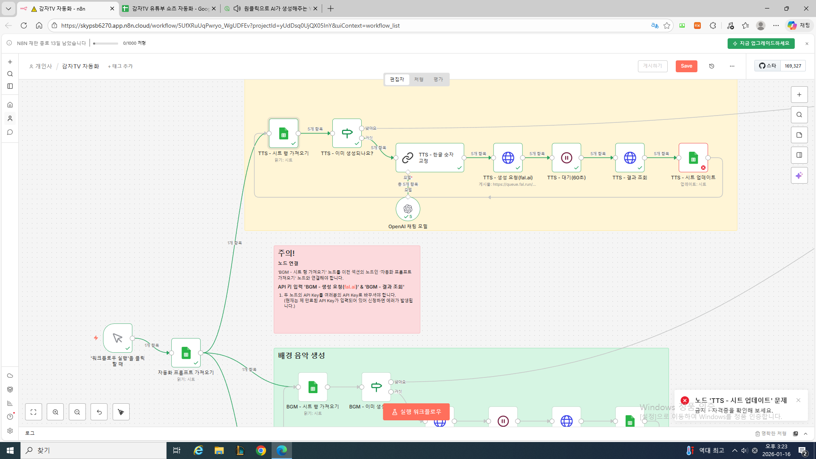
Task: Expand the logs panel chevron
Action: (806, 433)
